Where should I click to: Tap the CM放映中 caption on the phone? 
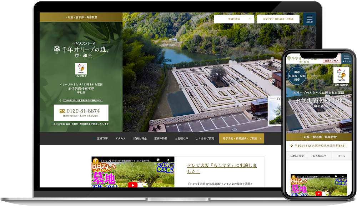[341, 85]
